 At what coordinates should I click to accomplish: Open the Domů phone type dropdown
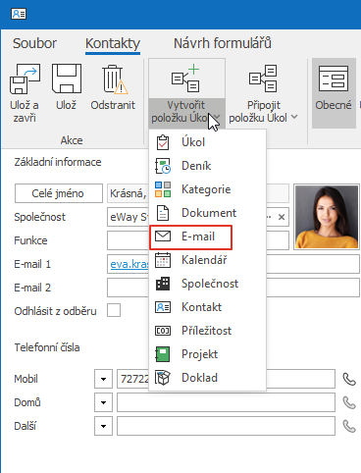(x=103, y=402)
